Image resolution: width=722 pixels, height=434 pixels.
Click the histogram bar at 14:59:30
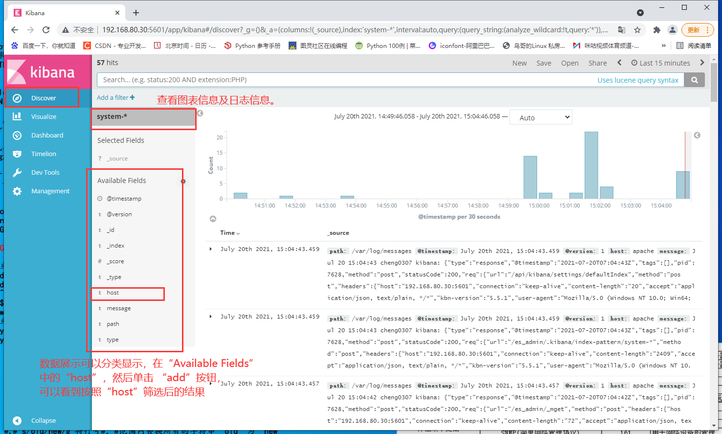point(530,178)
